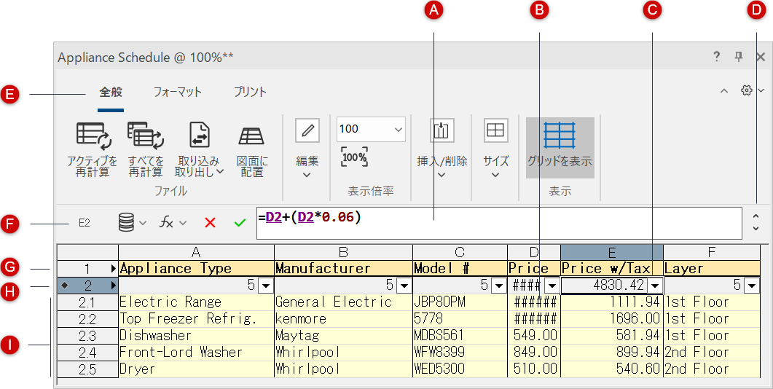The image size is (773, 389).
Task: Open the Import/Export (取り込み取り出し) menu icon
Action: coord(199,135)
